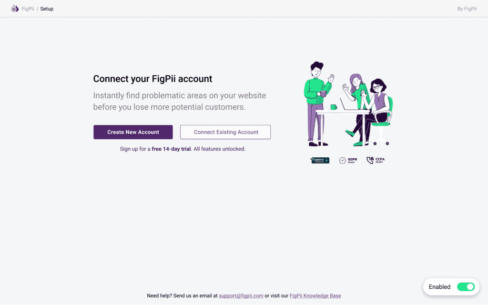The width and height of the screenshot is (488, 305).
Task: Select the Setup breadcrumb item
Action: pyautogui.click(x=47, y=9)
